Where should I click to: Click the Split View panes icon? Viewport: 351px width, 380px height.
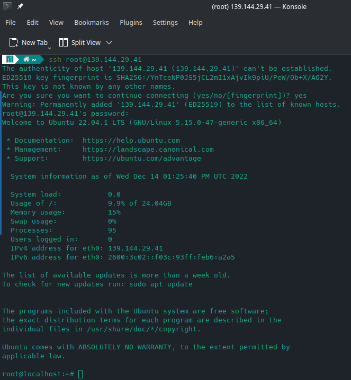pos(64,42)
